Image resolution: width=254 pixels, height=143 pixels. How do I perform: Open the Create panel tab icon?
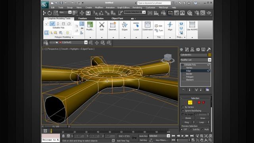181,50
